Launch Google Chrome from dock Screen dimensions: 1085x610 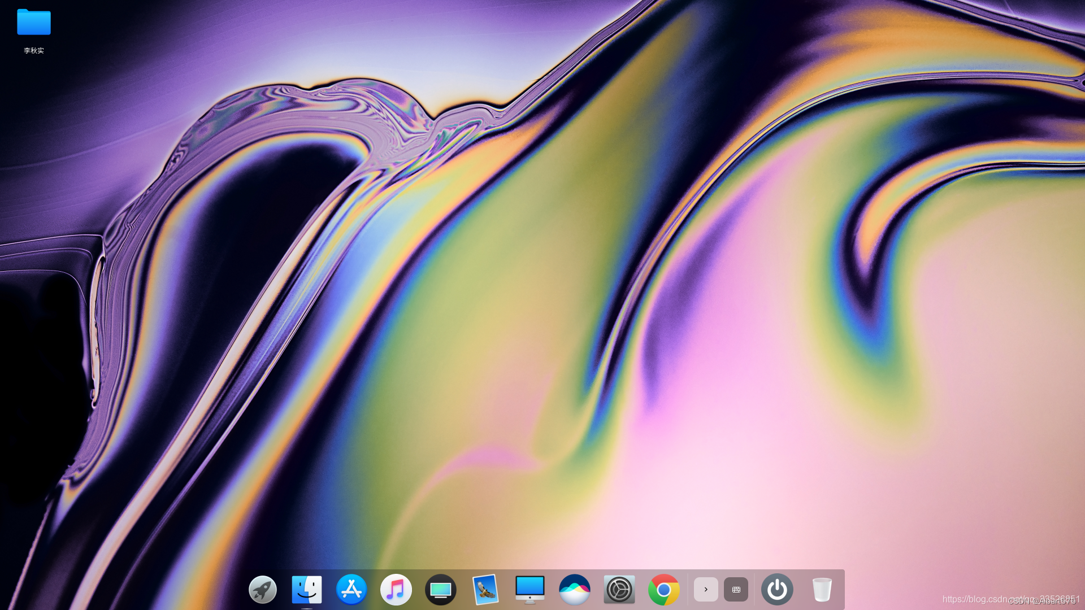click(664, 590)
